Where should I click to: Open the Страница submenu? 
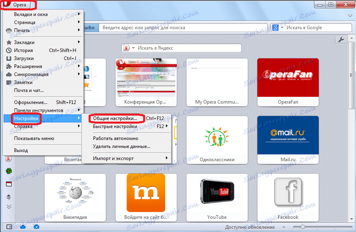click(43, 22)
